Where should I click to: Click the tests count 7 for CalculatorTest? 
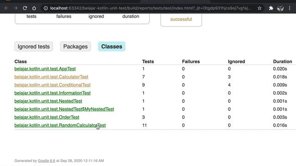pos(143,77)
